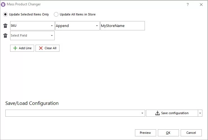Delete the SKU row using trash icon
Image resolution: width=208 pixels, height=140 pixels.
coord(5,26)
